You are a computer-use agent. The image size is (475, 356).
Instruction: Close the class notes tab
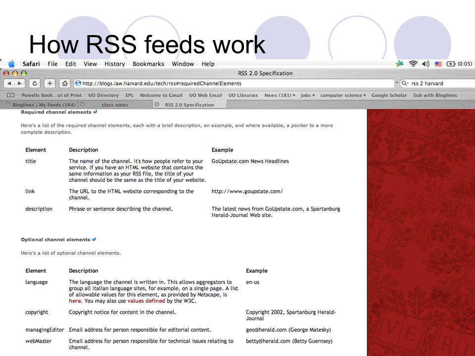(83, 104)
